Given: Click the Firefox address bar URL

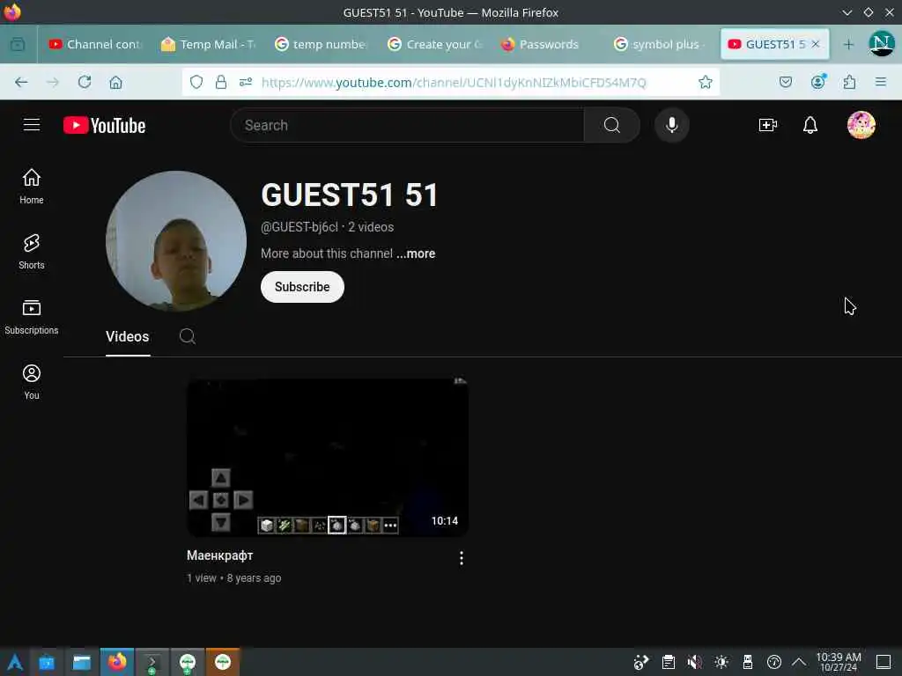Looking at the screenshot, I should (454, 82).
